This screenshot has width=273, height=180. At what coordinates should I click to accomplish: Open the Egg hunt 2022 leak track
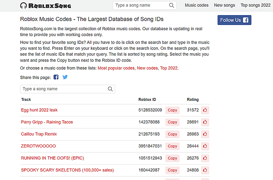coord(39,110)
